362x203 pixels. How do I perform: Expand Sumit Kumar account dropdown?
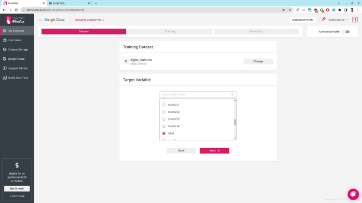pos(338,20)
